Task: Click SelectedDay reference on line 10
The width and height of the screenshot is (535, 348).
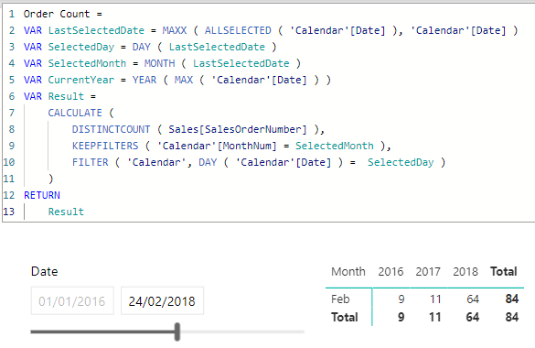Action: pyautogui.click(x=401, y=162)
